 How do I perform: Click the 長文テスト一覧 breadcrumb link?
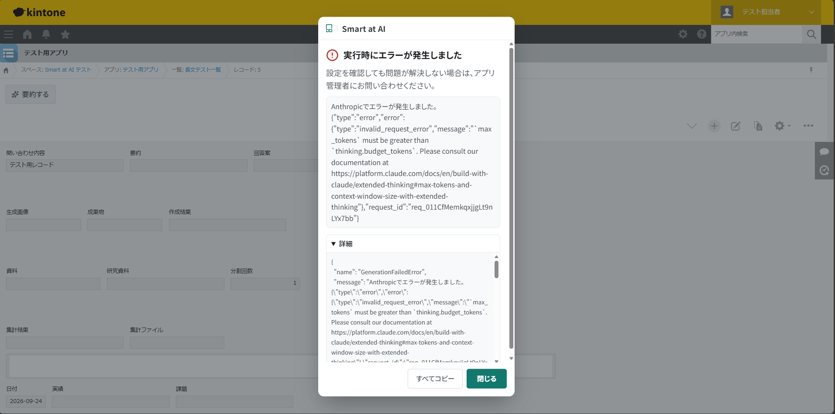pyautogui.click(x=203, y=70)
